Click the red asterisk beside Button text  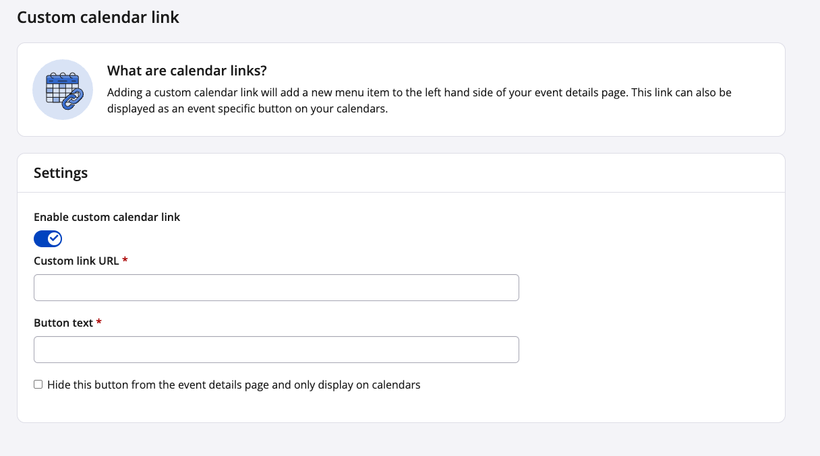click(x=99, y=323)
